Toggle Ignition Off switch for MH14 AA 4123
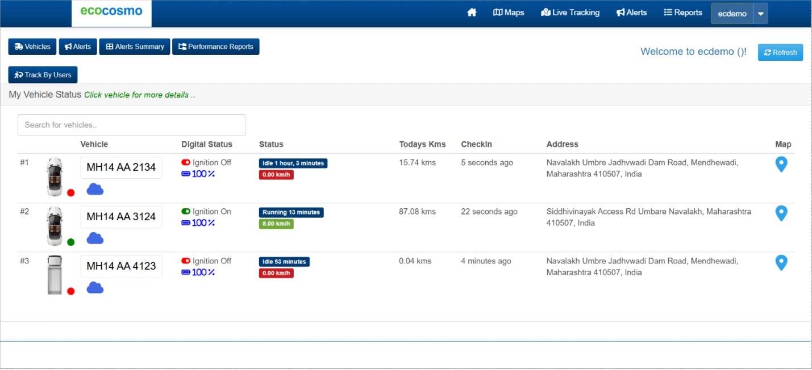The image size is (812, 370). (186, 261)
